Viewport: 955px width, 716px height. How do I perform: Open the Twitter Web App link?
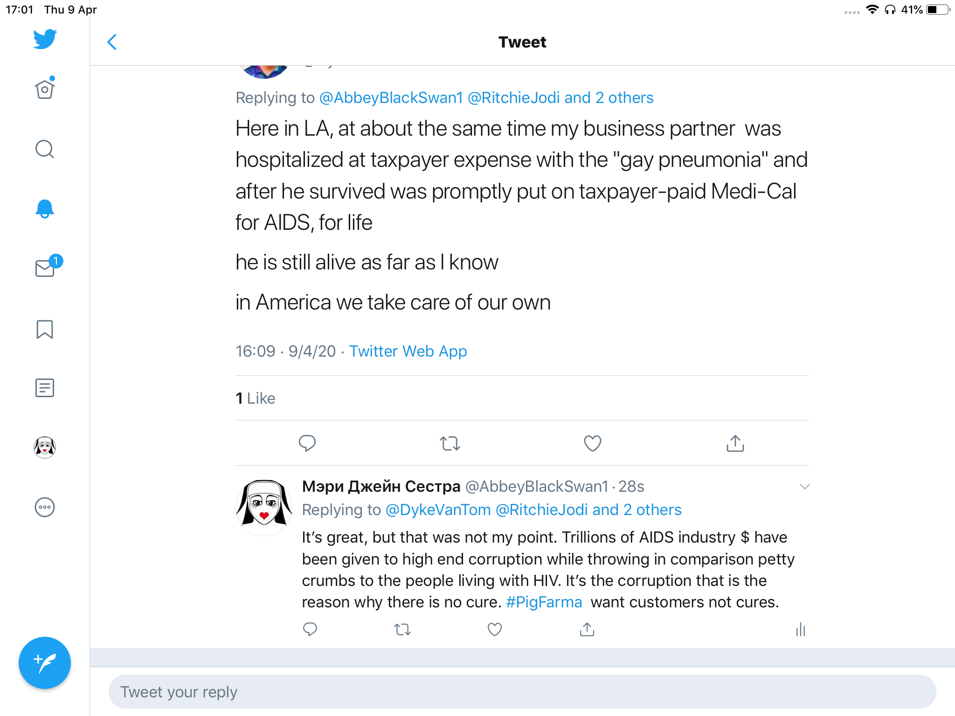pyautogui.click(x=408, y=351)
